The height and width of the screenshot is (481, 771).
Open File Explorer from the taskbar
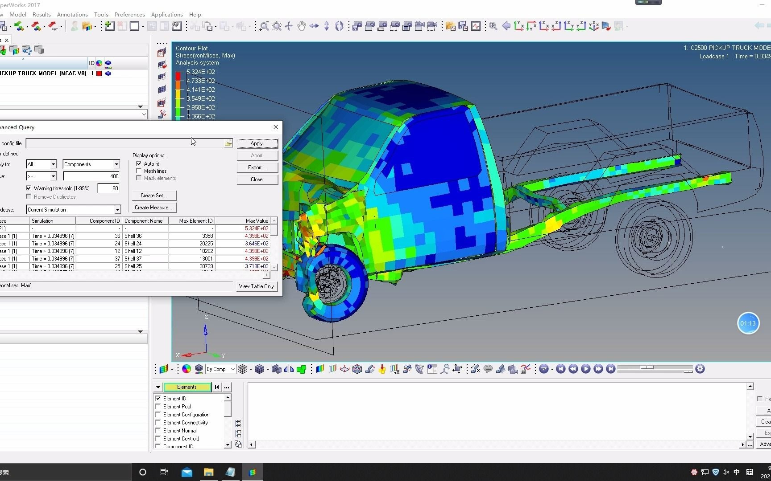(208, 472)
